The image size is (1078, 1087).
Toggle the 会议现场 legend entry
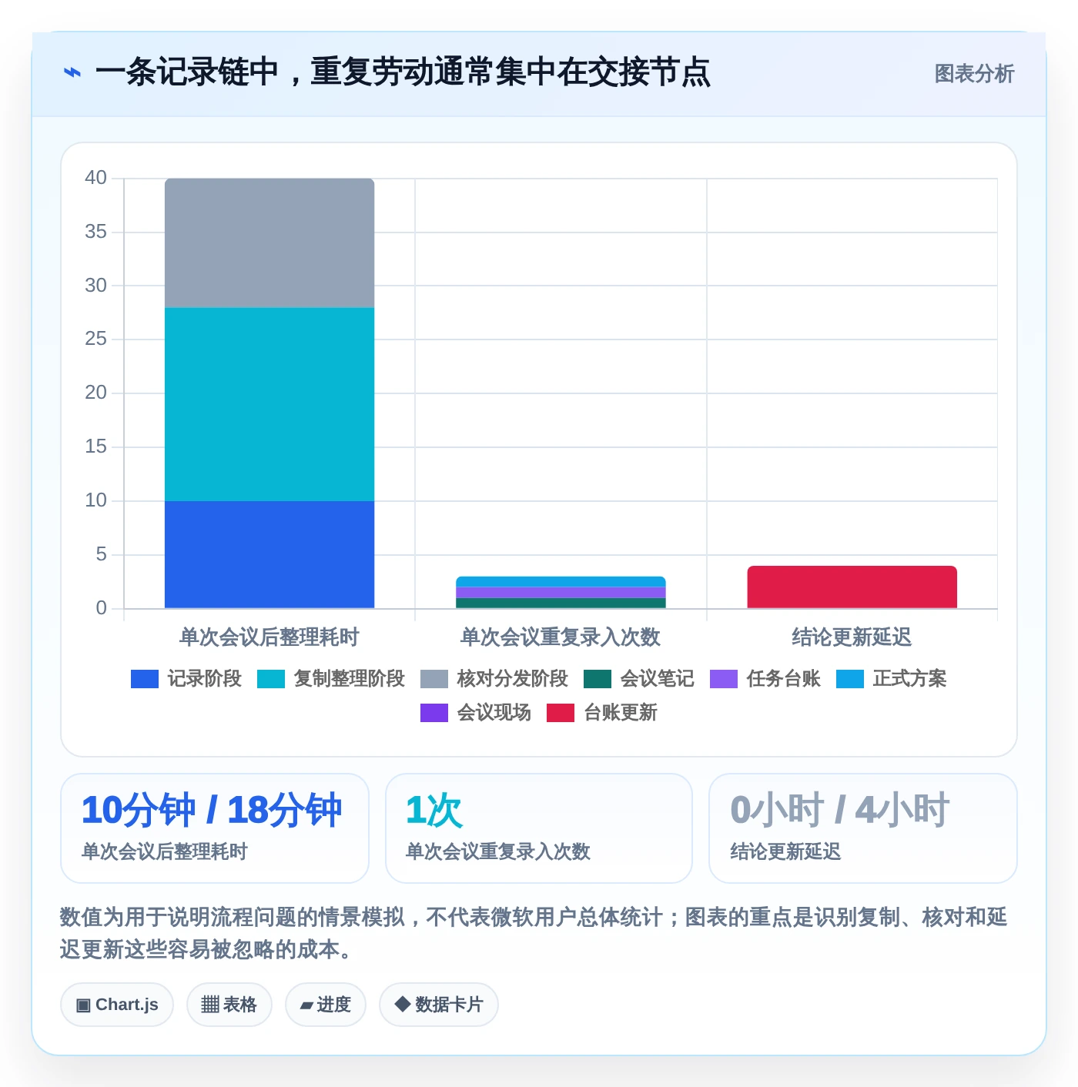point(476,713)
